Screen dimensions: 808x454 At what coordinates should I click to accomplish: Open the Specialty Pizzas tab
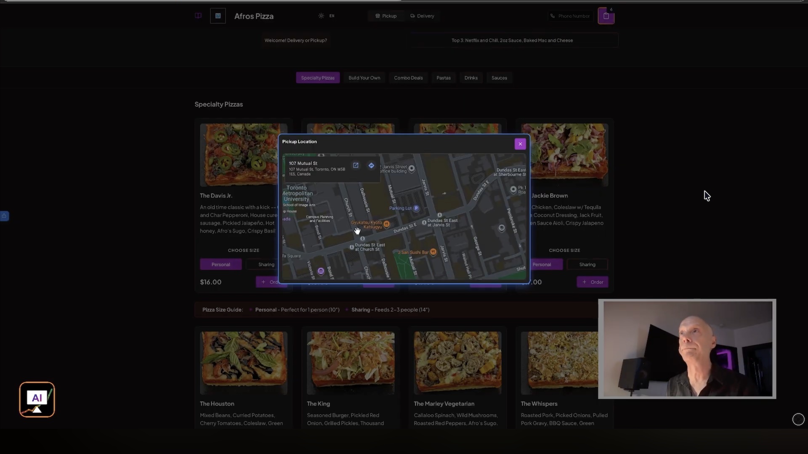(318, 78)
